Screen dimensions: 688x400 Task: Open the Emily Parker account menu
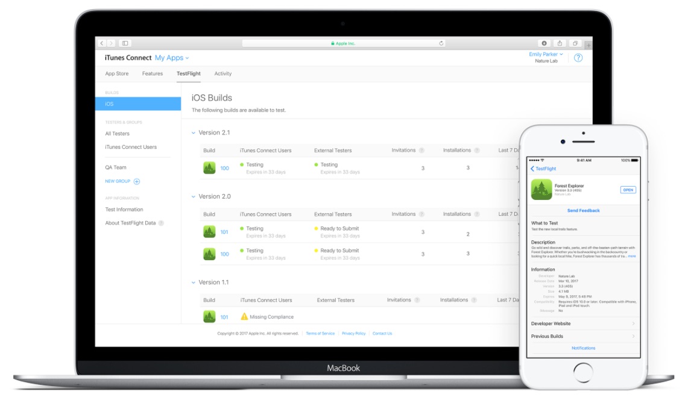(546, 54)
